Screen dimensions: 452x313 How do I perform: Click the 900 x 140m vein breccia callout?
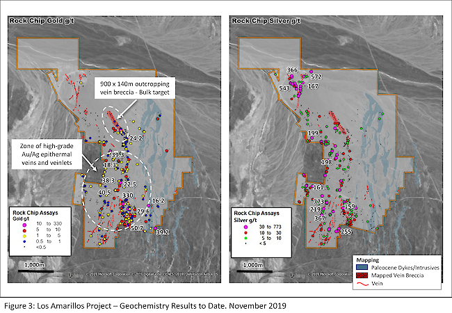[x=137, y=88]
